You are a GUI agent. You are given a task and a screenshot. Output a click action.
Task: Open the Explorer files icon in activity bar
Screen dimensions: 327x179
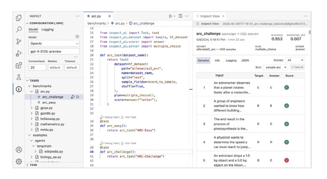point(19,18)
